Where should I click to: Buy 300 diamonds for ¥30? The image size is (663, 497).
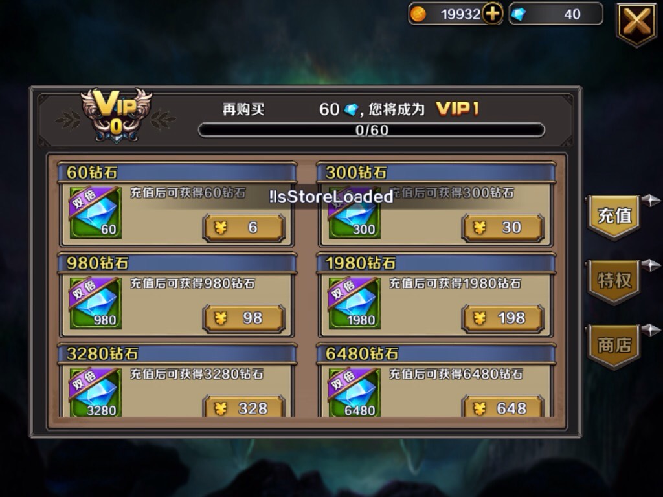(x=502, y=228)
